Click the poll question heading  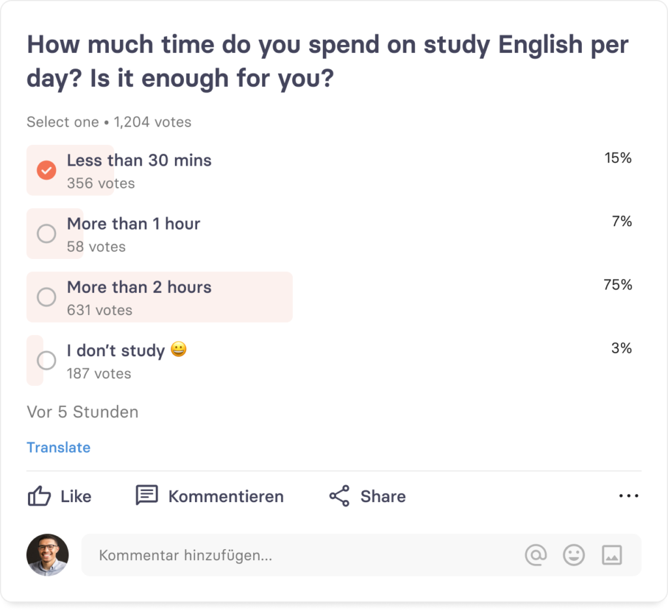327,61
